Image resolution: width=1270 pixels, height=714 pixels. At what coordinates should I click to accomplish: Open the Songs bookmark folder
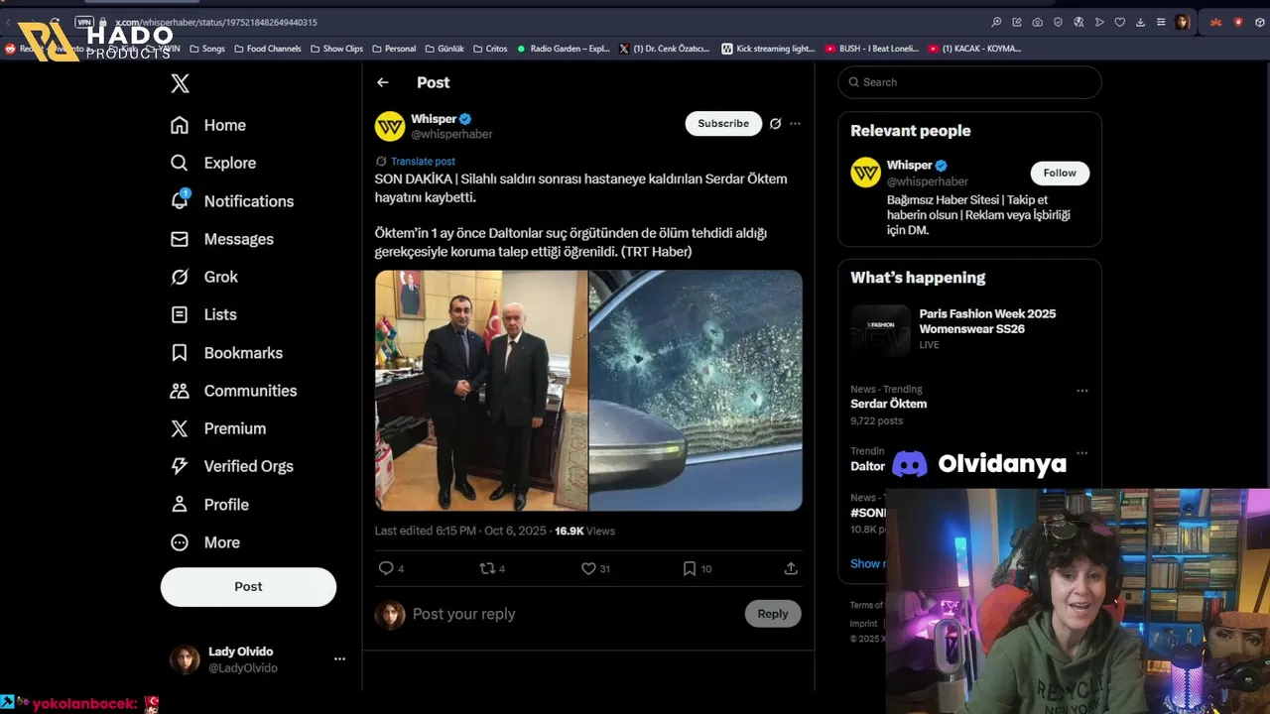(207, 49)
